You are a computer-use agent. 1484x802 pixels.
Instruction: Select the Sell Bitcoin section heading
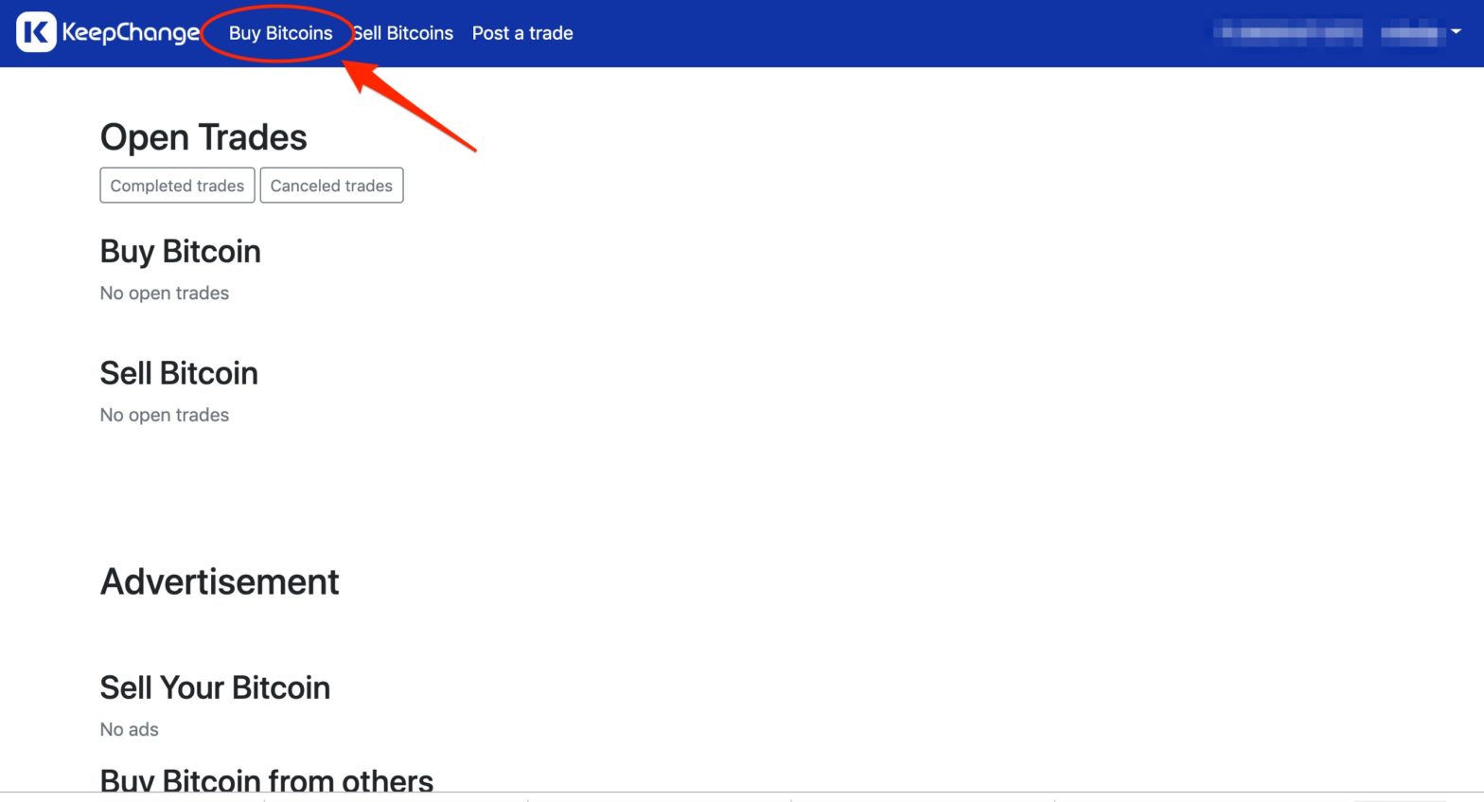[x=179, y=373]
